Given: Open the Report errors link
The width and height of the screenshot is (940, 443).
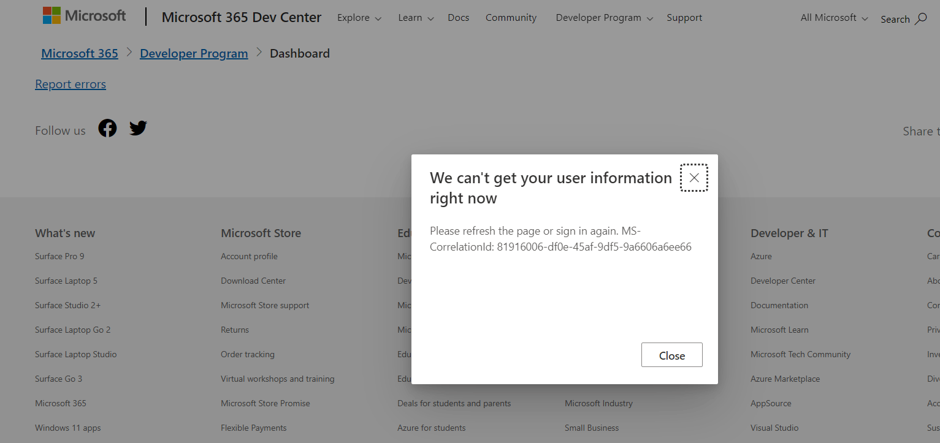Looking at the screenshot, I should point(71,84).
